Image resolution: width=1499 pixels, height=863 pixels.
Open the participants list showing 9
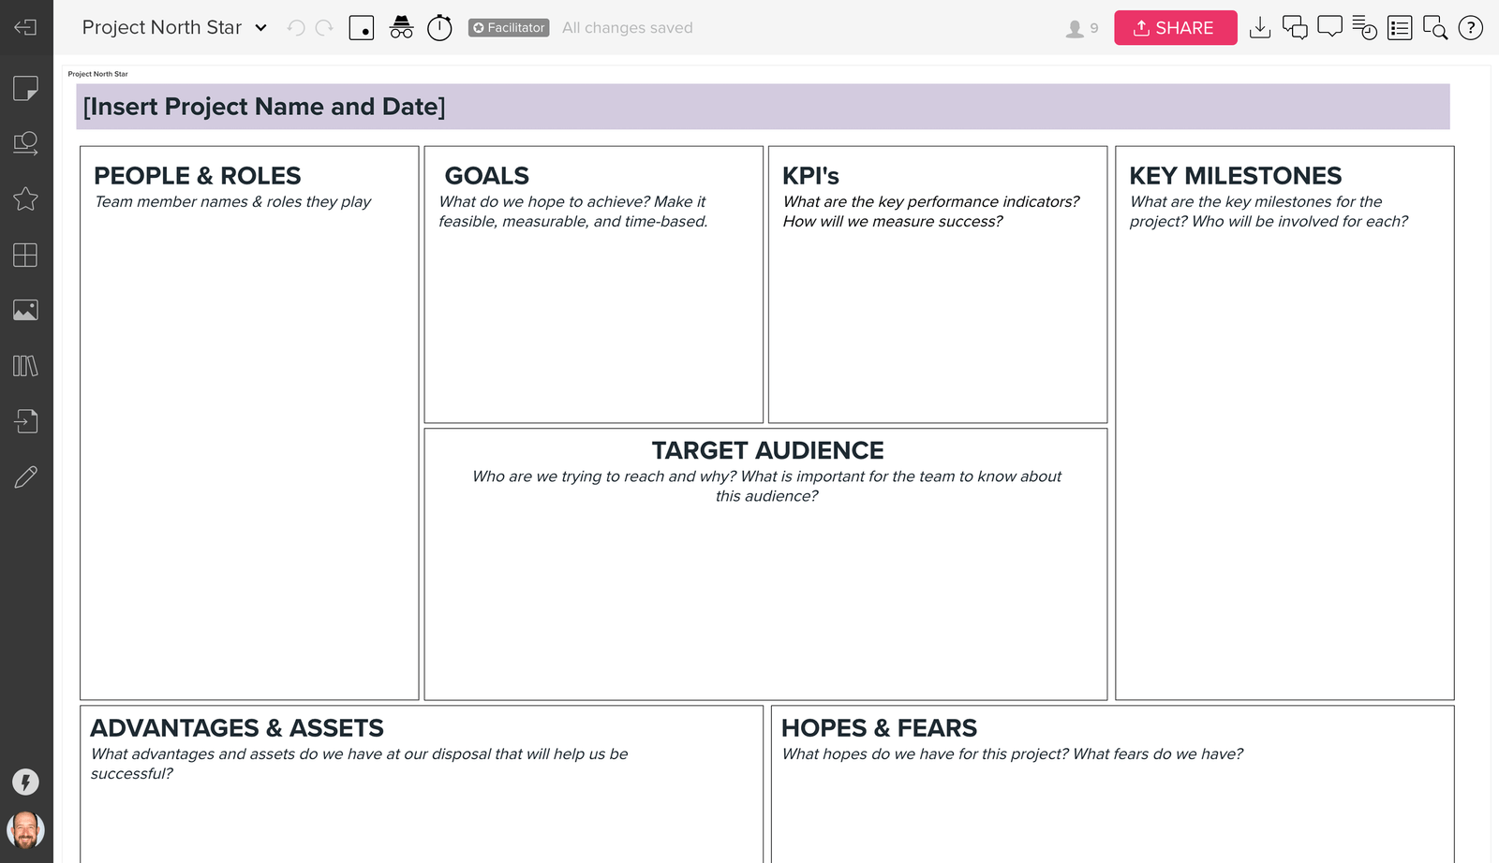click(x=1081, y=29)
